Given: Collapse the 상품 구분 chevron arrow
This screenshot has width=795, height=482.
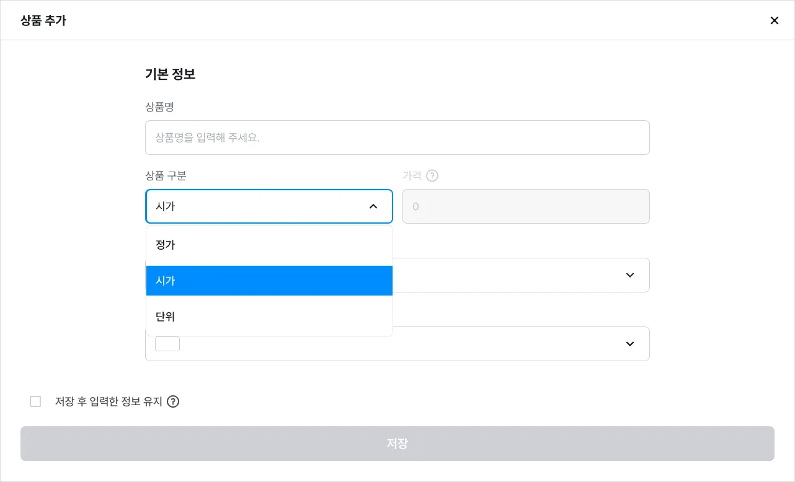Looking at the screenshot, I should coord(373,206).
